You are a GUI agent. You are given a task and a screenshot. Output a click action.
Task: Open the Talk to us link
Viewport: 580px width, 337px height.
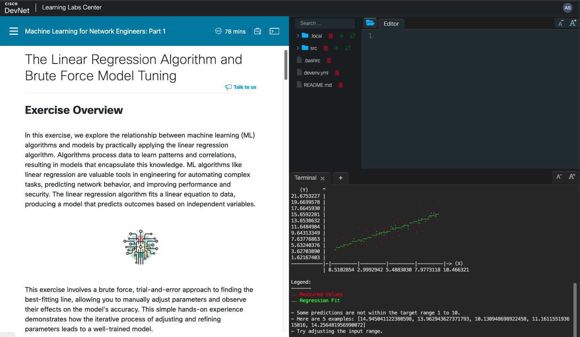244,87
